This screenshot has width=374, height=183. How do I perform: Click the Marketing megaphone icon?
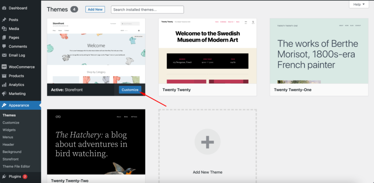click(4, 94)
